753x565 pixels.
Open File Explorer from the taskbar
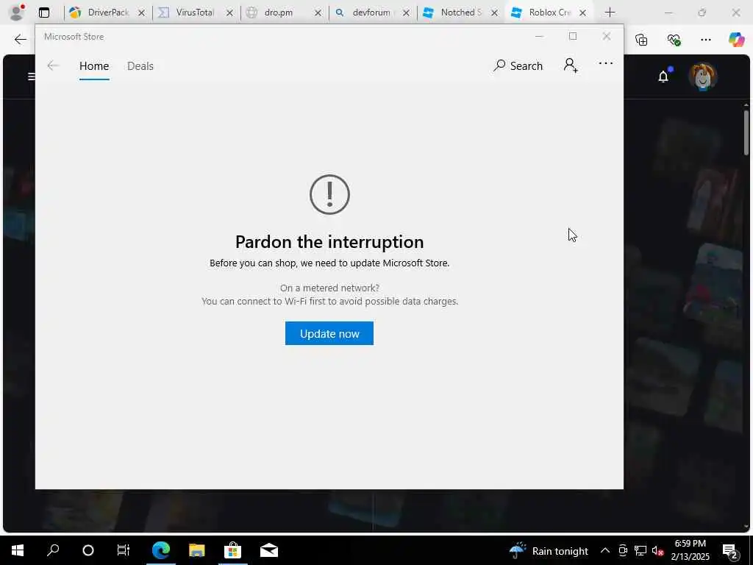[197, 550]
